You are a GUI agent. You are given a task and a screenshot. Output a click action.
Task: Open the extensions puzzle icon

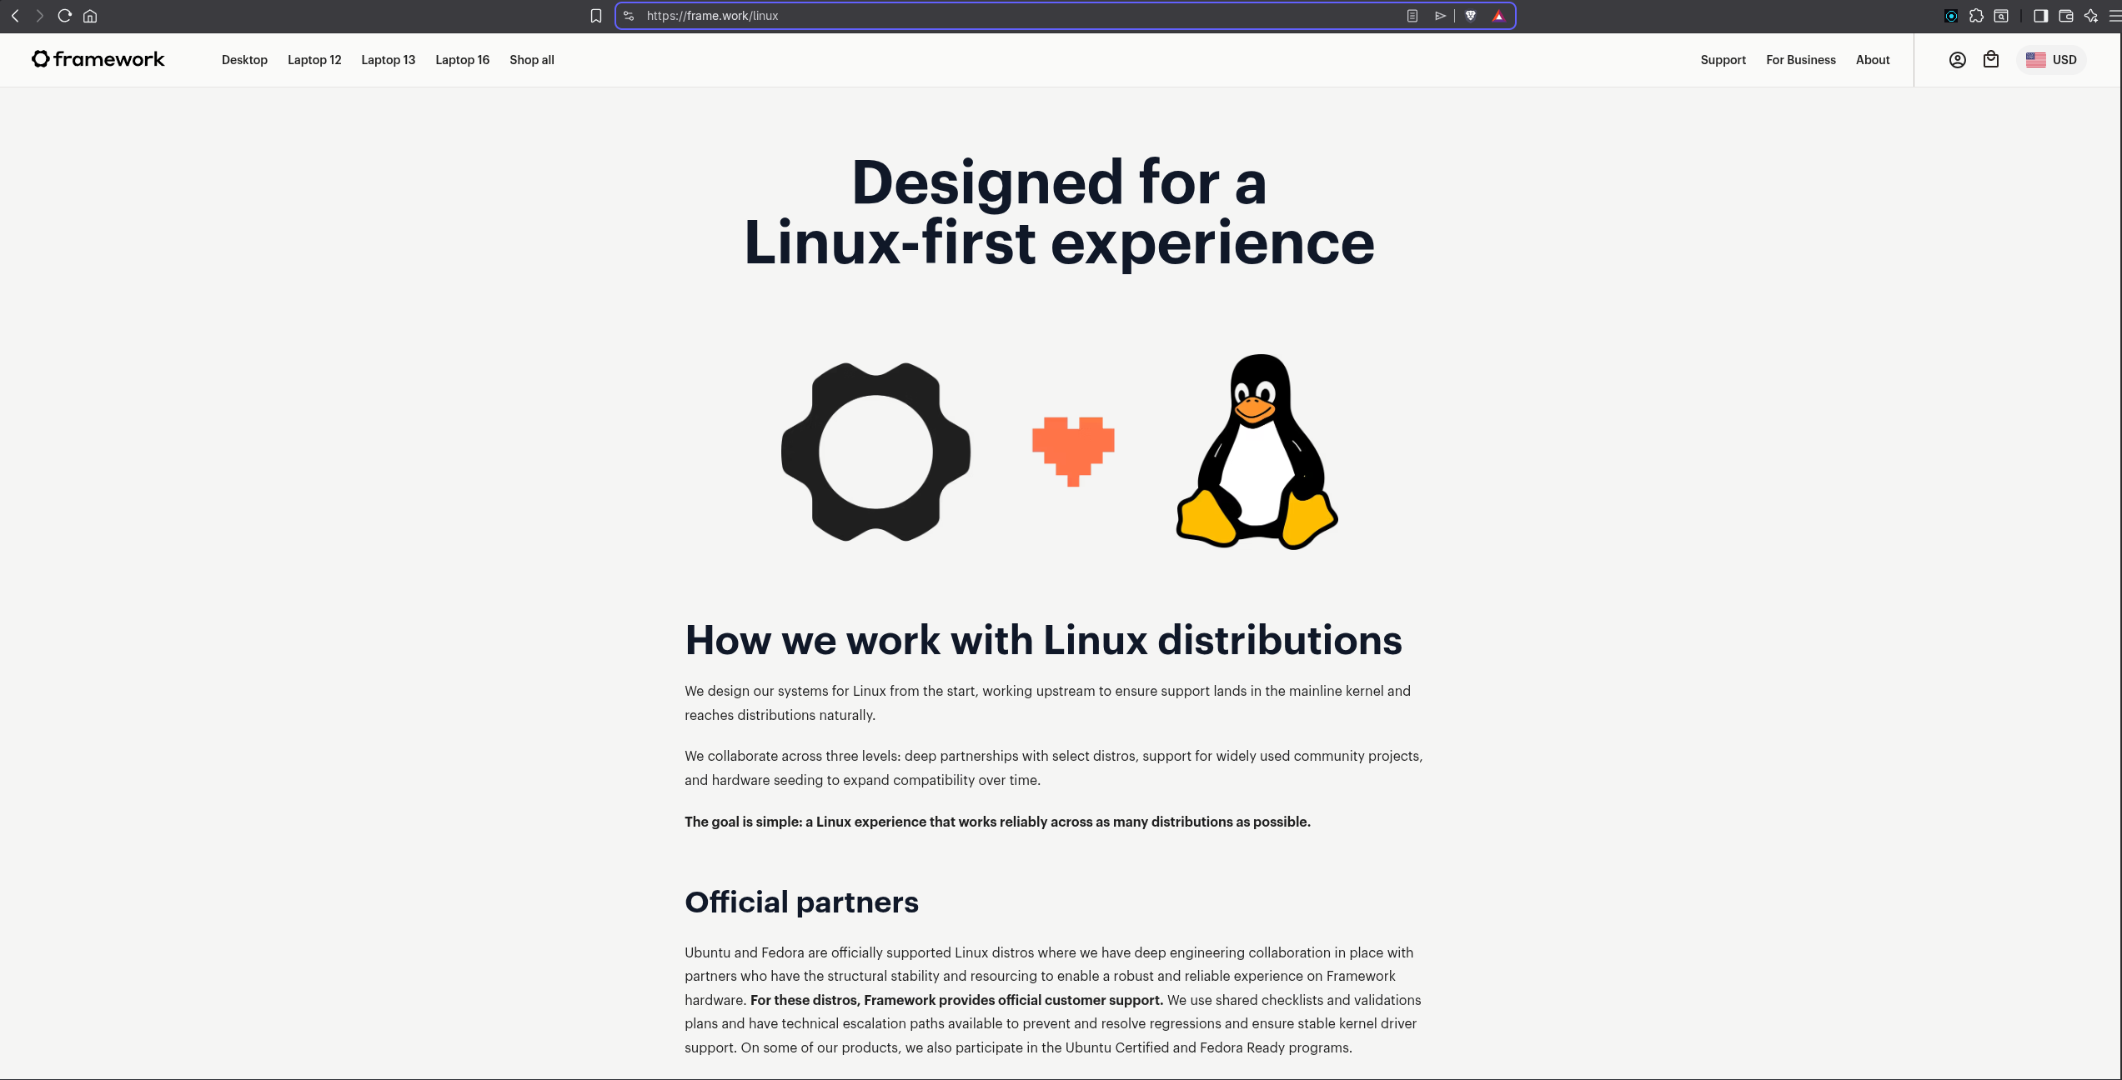[1976, 16]
